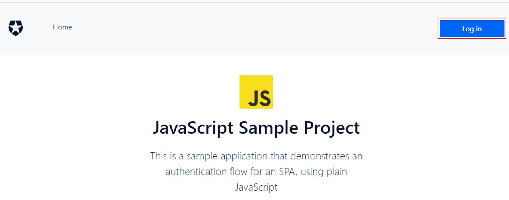This screenshot has width=509, height=200.
Task: Click the yellow JS logo image
Action: point(256,92)
